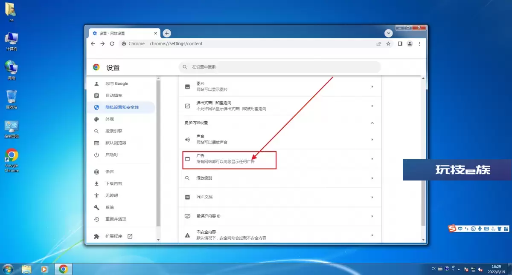This screenshot has height=275, width=512.
Task: Click the arrow at right of 图片 row
Action: tap(372, 86)
